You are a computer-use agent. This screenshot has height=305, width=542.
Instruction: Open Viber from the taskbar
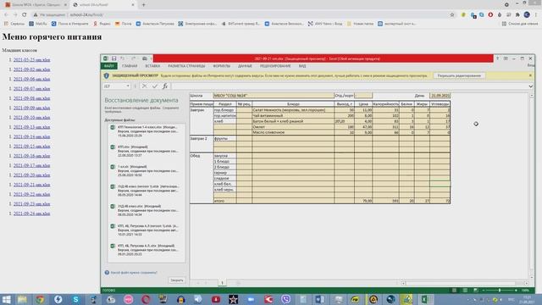pos(286,299)
